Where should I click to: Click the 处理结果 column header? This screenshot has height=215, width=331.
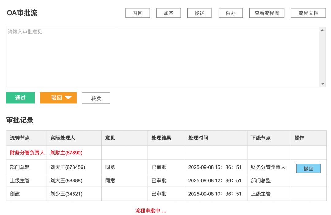161,138
